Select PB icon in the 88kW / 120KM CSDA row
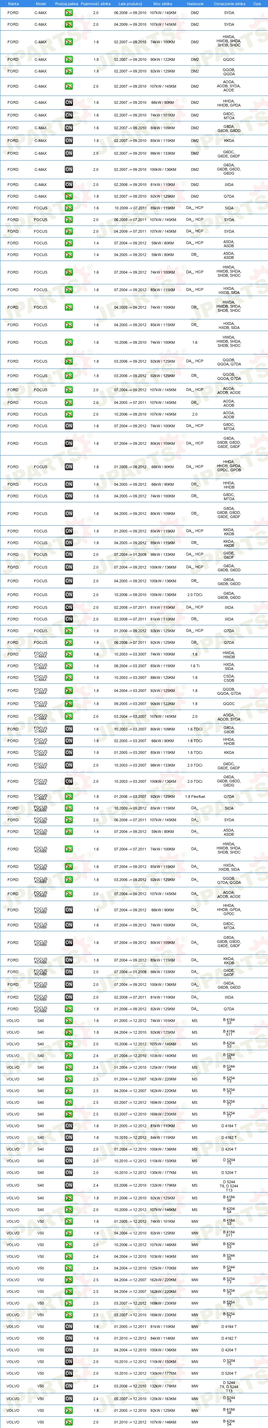The image size is (268, 1428). pyautogui.click(x=69, y=678)
